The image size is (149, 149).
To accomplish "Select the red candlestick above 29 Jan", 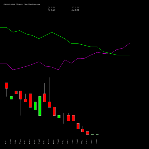I will pos(16,92).
